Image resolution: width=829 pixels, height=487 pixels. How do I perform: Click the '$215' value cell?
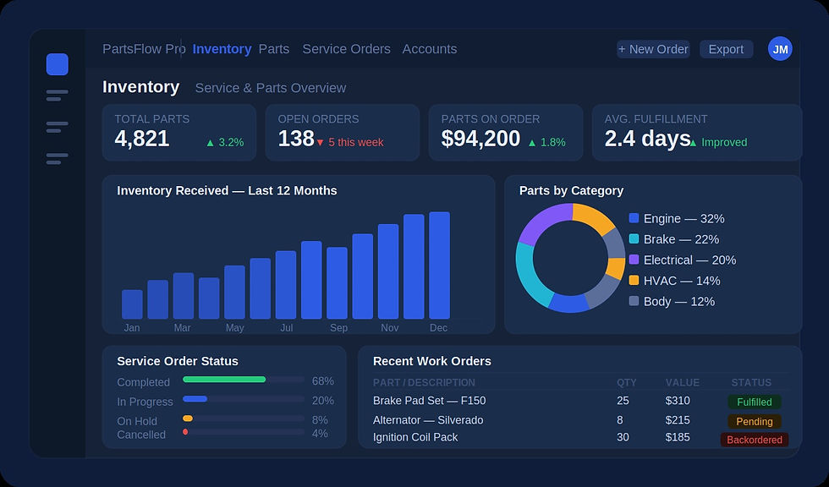point(678,420)
